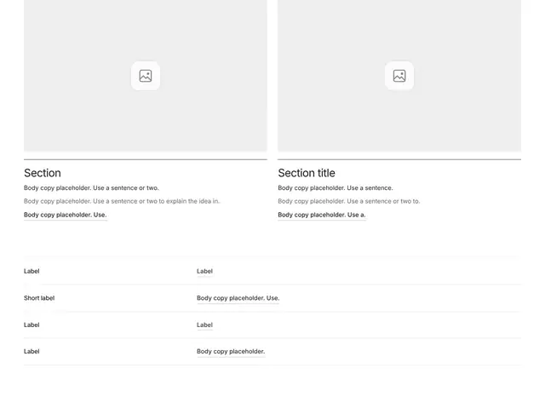Click grey text ending 'sentence or two to.'
The image size is (545, 414).
coord(348,201)
